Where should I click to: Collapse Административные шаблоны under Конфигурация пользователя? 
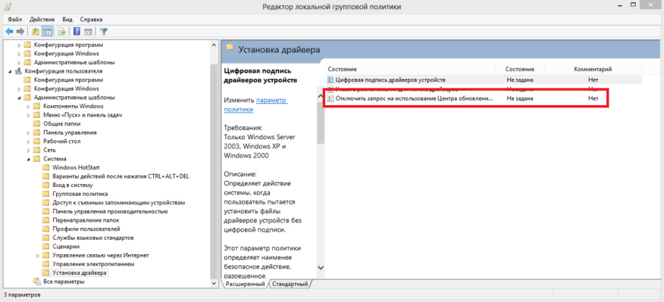(x=20, y=98)
